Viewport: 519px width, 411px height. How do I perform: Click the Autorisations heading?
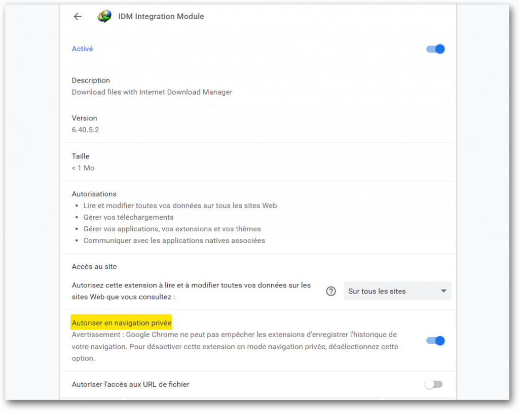tap(94, 194)
